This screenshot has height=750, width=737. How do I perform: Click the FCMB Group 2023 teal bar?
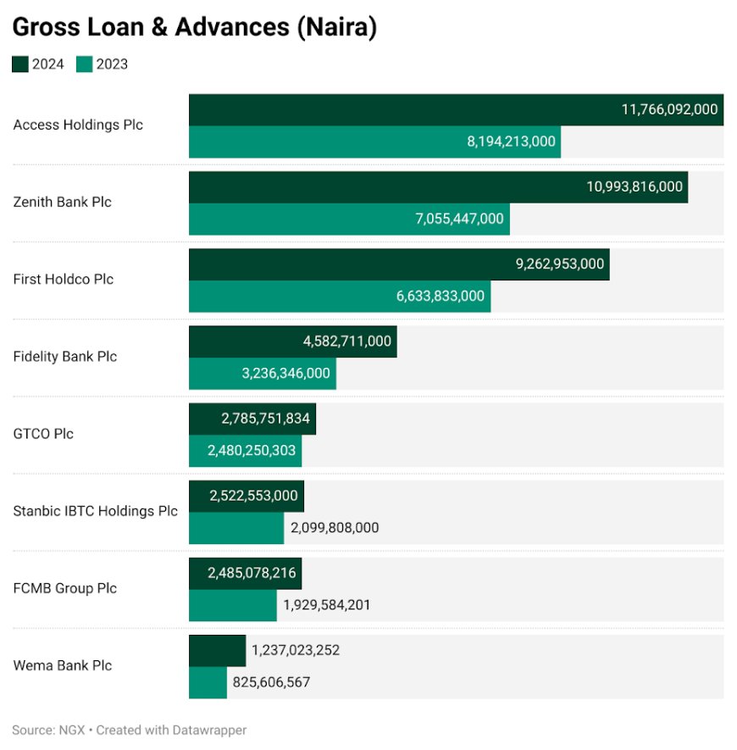[233, 606]
